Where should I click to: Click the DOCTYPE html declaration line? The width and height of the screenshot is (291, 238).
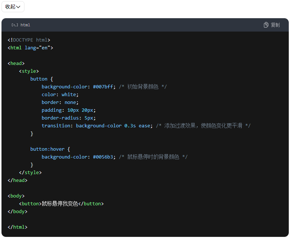pyautogui.click(x=29, y=40)
